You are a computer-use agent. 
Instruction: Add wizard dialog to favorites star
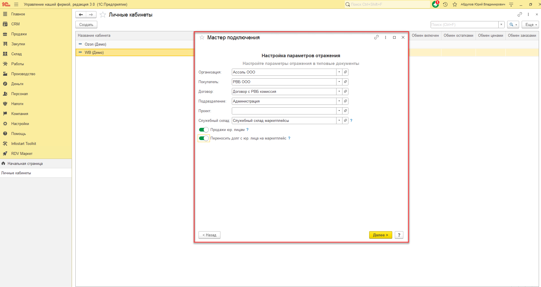[x=202, y=38]
